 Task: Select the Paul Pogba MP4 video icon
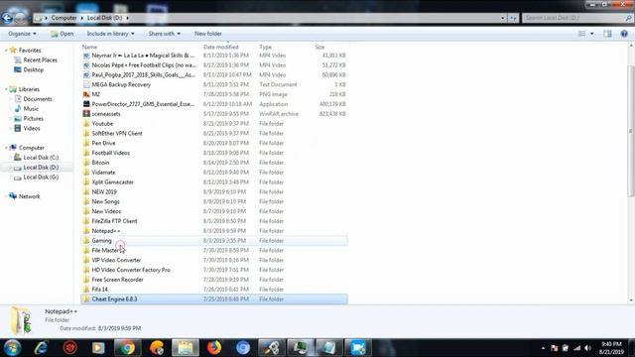[86, 75]
